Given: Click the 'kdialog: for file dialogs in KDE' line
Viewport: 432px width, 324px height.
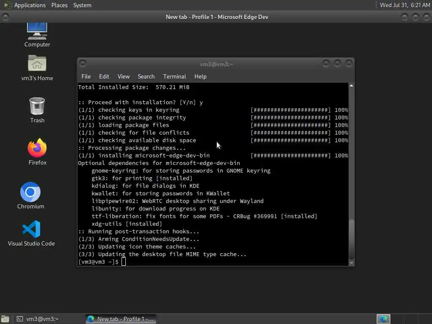Looking at the screenshot, I should click(146, 186).
